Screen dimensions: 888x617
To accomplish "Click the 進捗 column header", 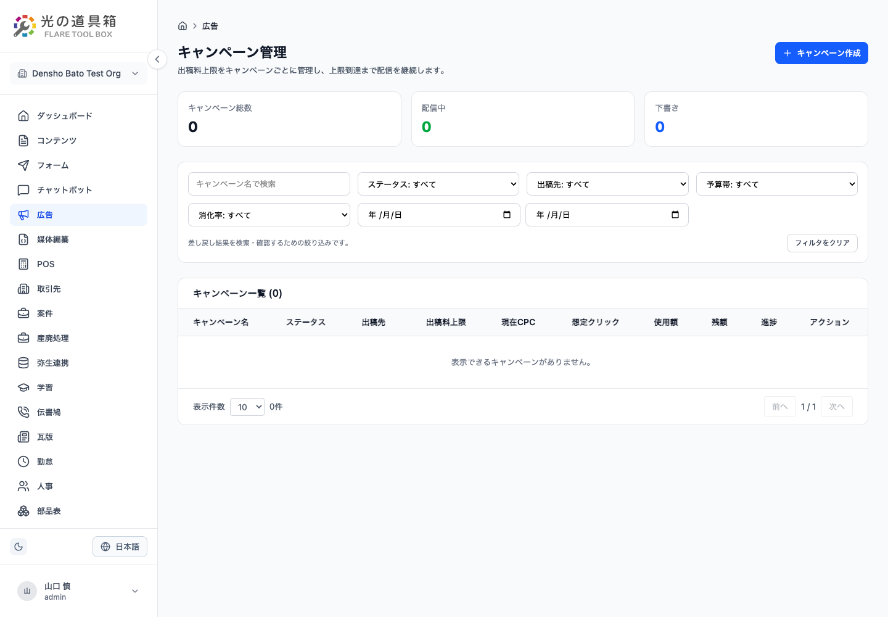I will [x=769, y=322].
